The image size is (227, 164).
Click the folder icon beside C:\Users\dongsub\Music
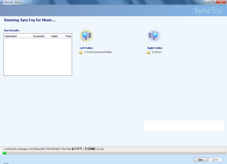click(x=81, y=52)
